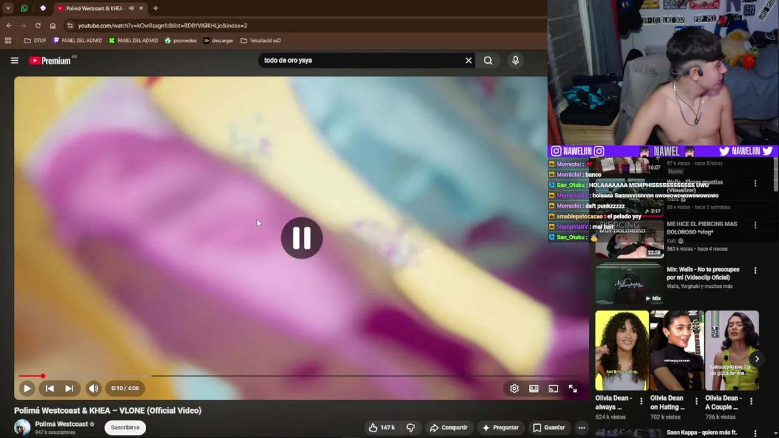This screenshot has width=779, height=438.
Task: Skip to previous video in playlist
Action: pos(50,388)
